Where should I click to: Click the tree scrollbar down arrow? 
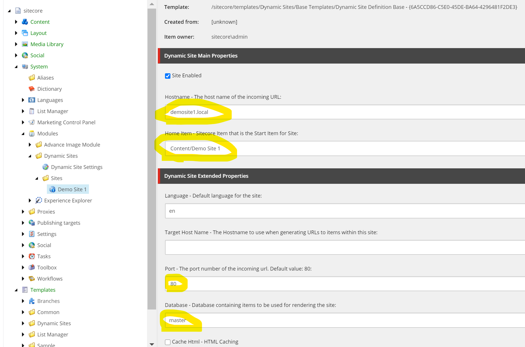pos(152,344)
